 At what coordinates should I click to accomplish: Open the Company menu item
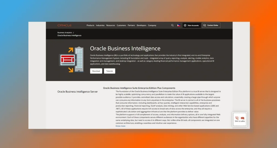[152, 25]
